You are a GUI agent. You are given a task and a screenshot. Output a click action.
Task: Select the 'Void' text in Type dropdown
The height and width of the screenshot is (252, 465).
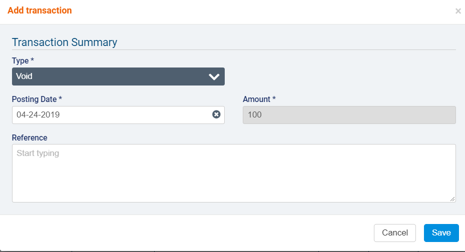coord(25,76)
